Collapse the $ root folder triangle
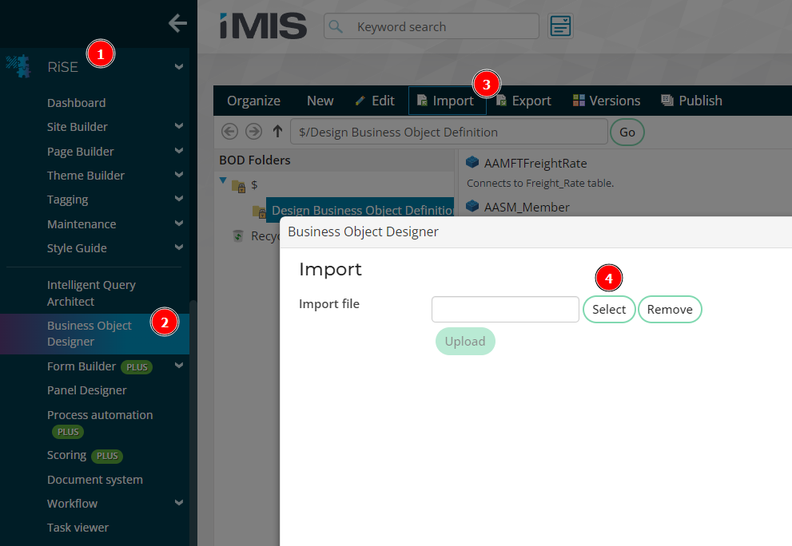The image size is (792, 546). pos(223,182)
